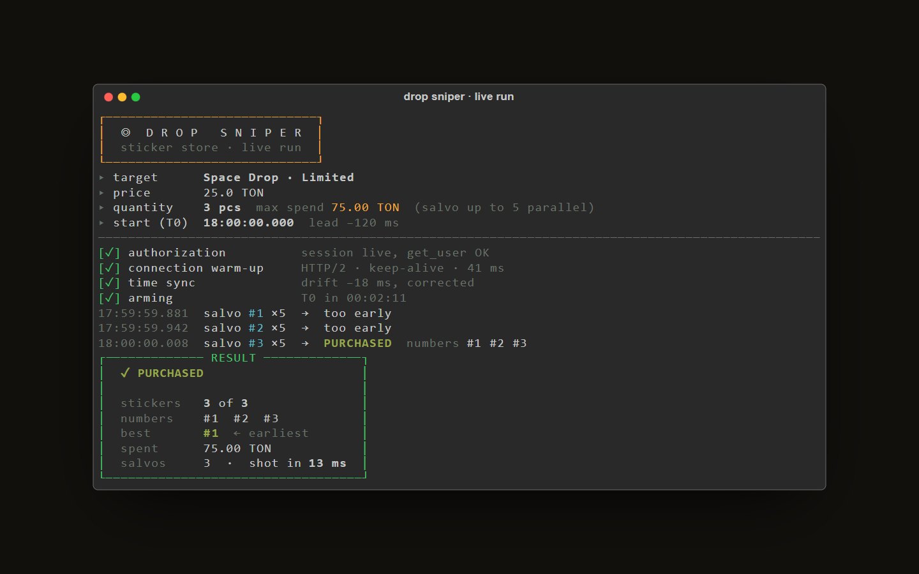Image resolution: width=919 pixels, height=574 pixels.
Task: Click the "spent" label in the RESULT box
Action: coord(139,448)
